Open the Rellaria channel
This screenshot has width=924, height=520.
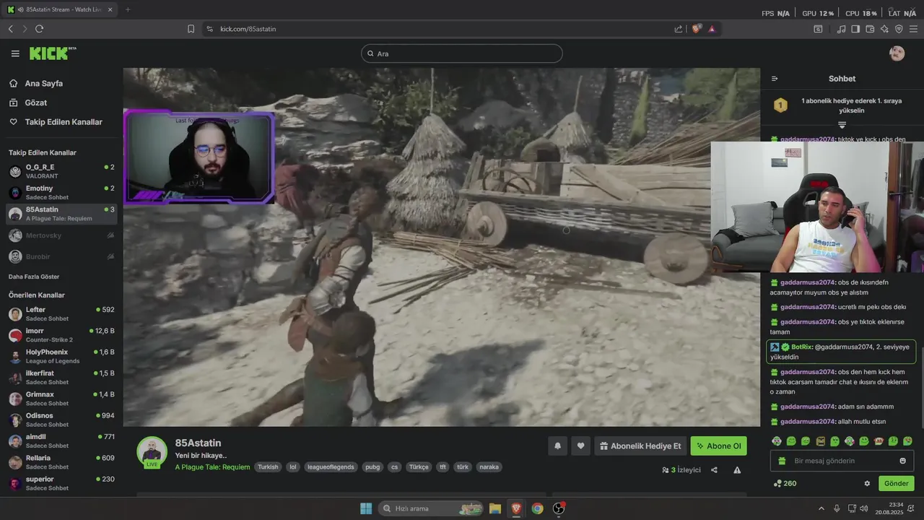pyautogui.click(x=61, y=462)
